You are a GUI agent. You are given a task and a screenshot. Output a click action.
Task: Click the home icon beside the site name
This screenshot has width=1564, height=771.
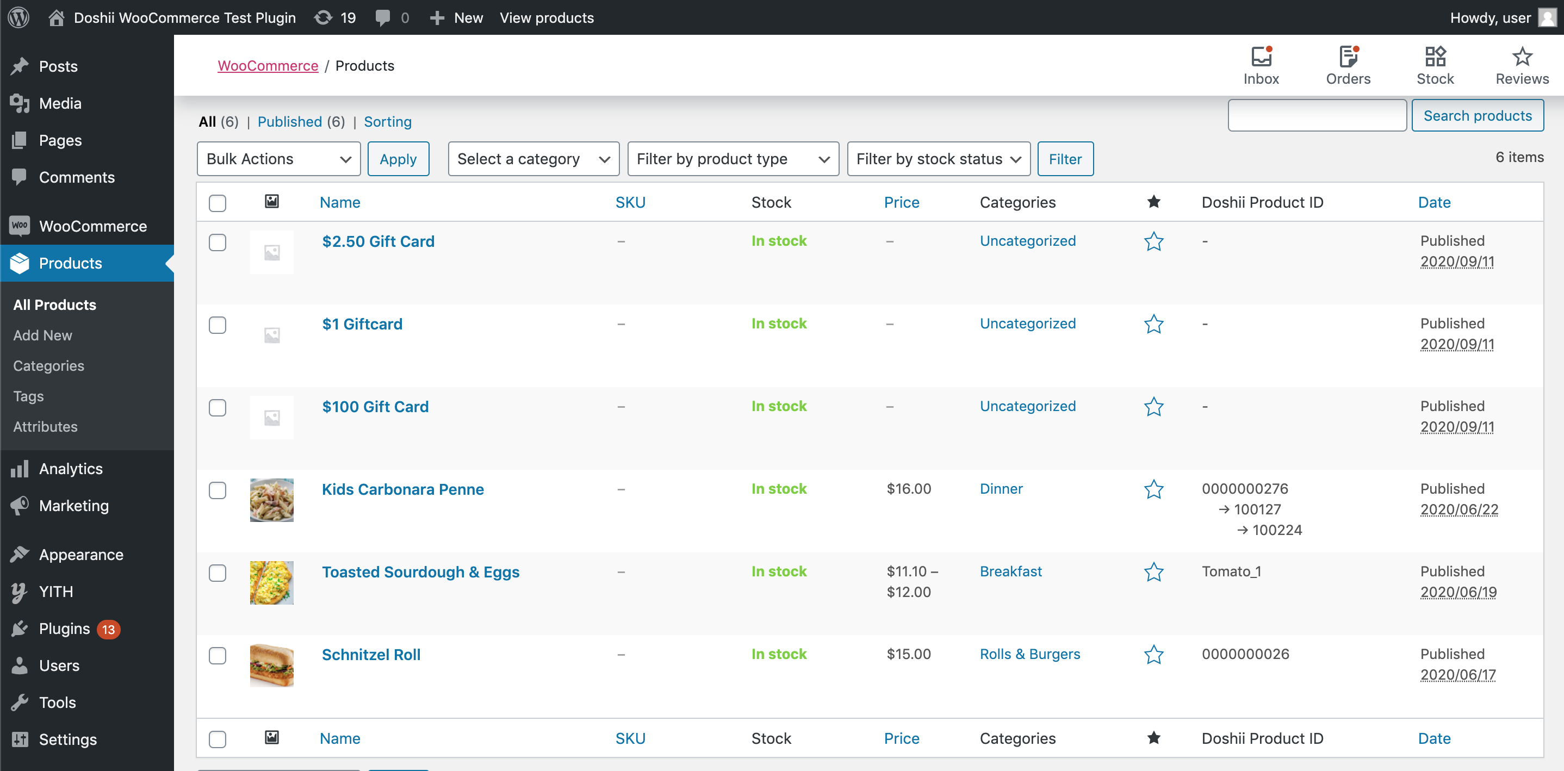point(57,17)
